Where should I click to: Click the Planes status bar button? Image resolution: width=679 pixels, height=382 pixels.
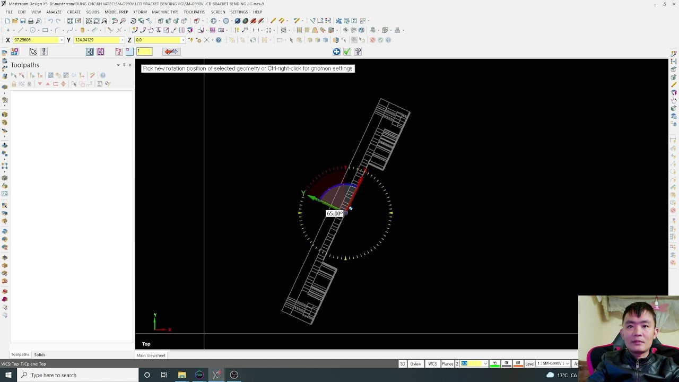447,363
